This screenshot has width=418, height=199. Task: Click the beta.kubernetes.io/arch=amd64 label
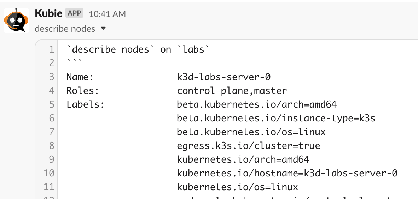click(x=257, y=104)
